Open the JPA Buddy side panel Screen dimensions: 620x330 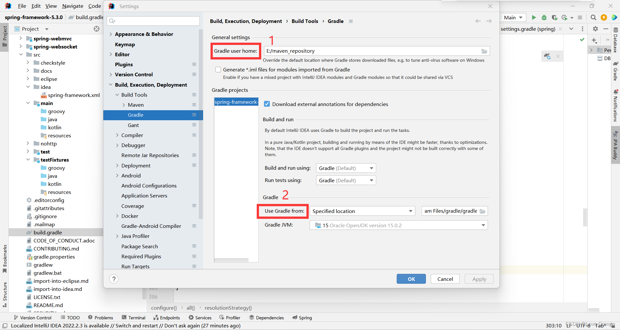[615, 145]
